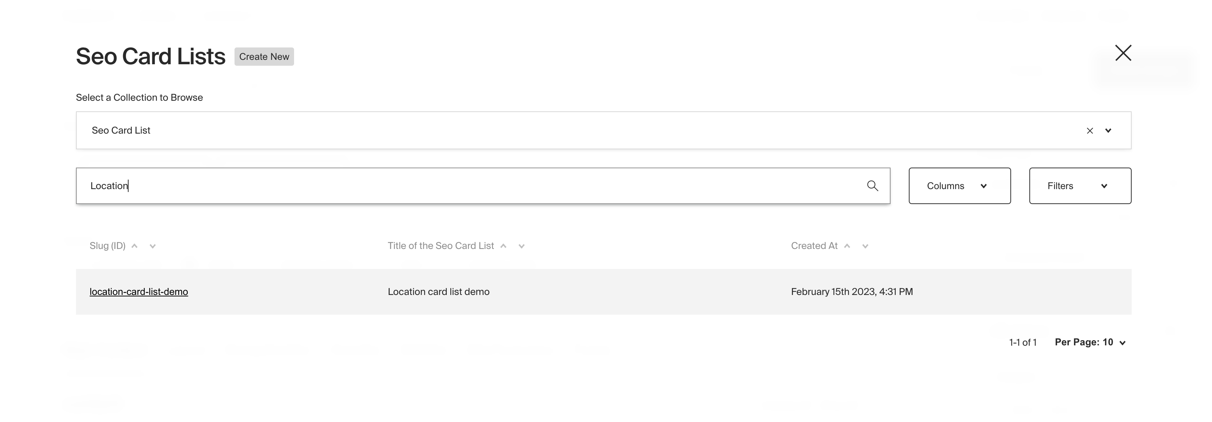Select the Slug (ID) column header
The image size is (1212, 422).
coord(107,246)
